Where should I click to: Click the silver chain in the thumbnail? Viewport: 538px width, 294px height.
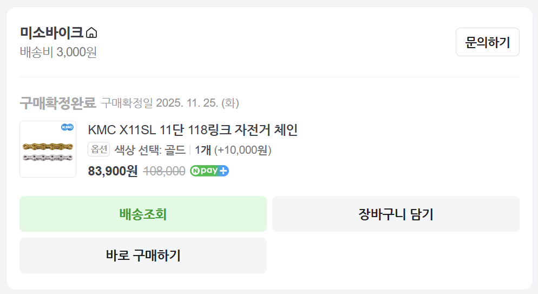[x=48, y=157]
